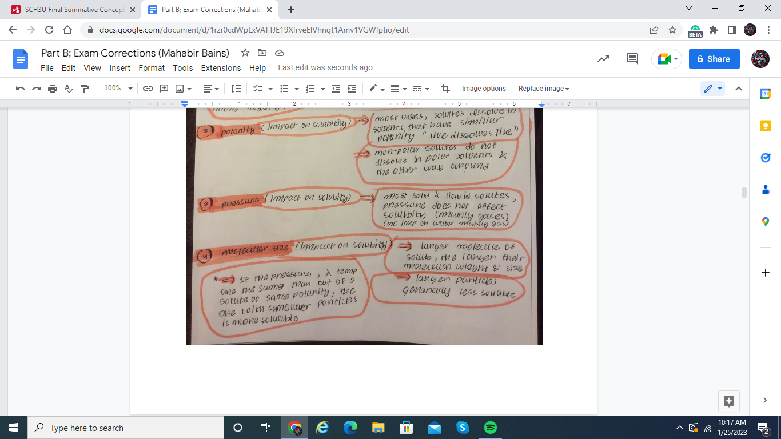Image resolution: width=781 pixels, height=439 pixels.
Task: Open Image options panel
Action: coord(484,89)
